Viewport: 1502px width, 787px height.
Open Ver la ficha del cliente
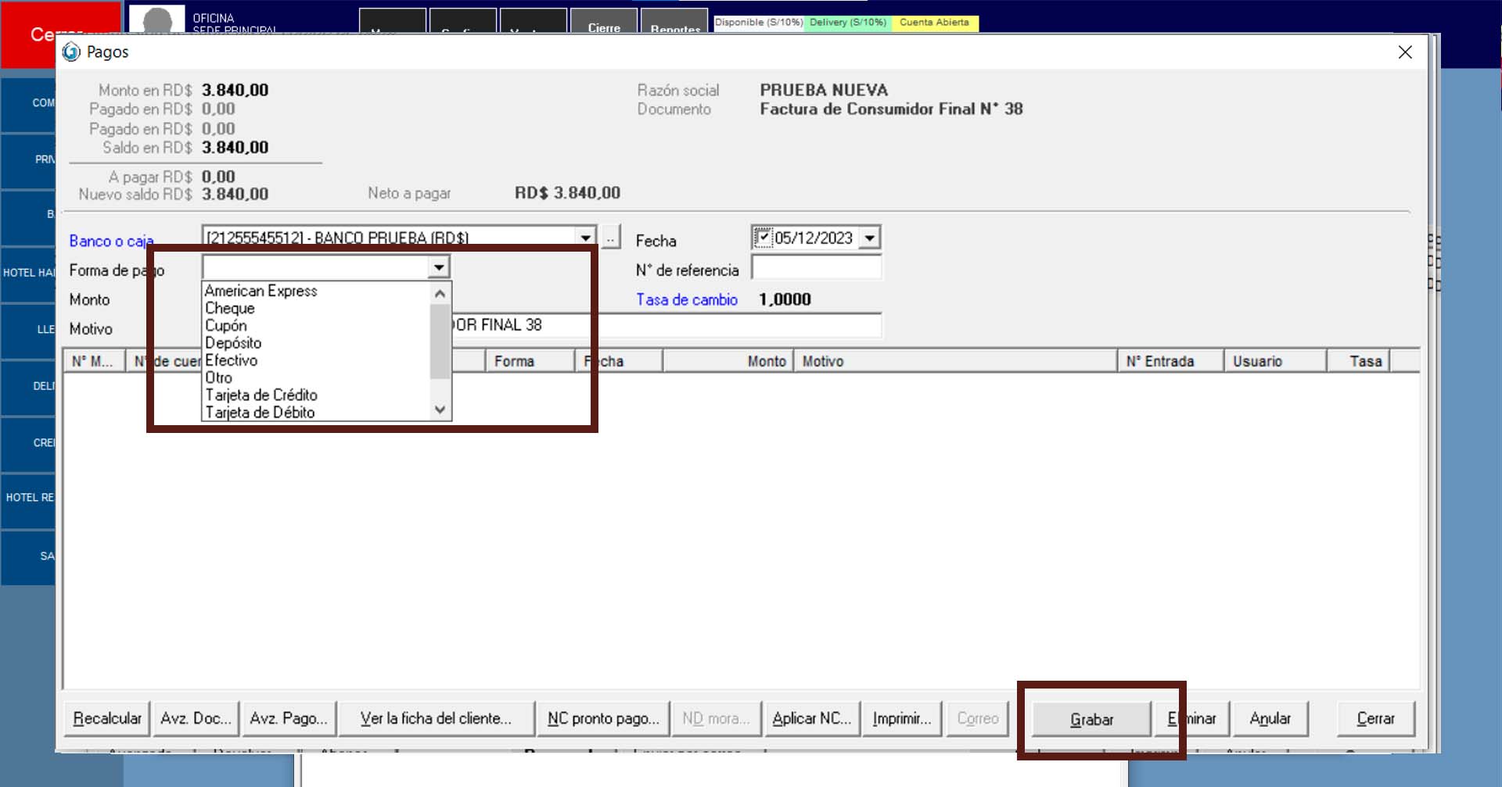pos(436,718)
